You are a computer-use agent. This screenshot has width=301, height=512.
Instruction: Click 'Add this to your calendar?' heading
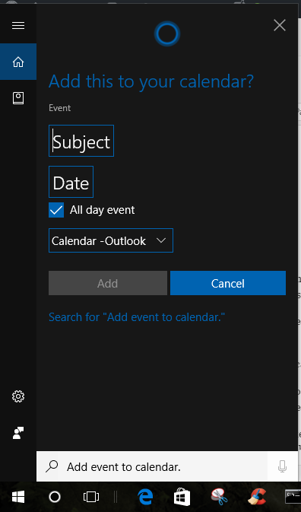pyautogui.click(x=151, y=81)
